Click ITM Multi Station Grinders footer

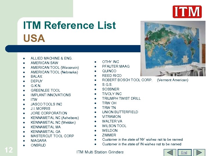coord(100,152)
